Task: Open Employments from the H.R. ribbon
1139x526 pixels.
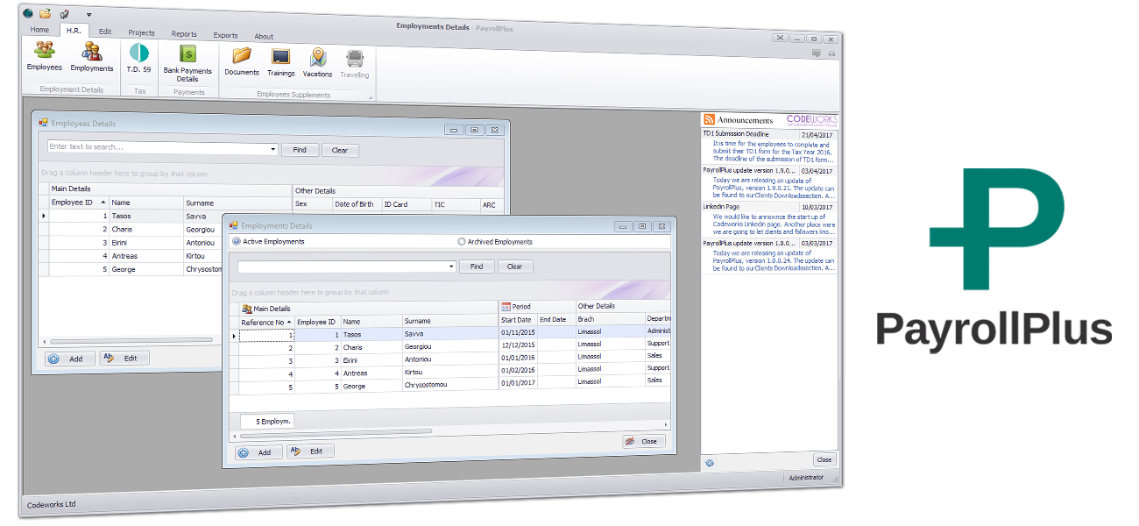Action: (x=92, y=54)
